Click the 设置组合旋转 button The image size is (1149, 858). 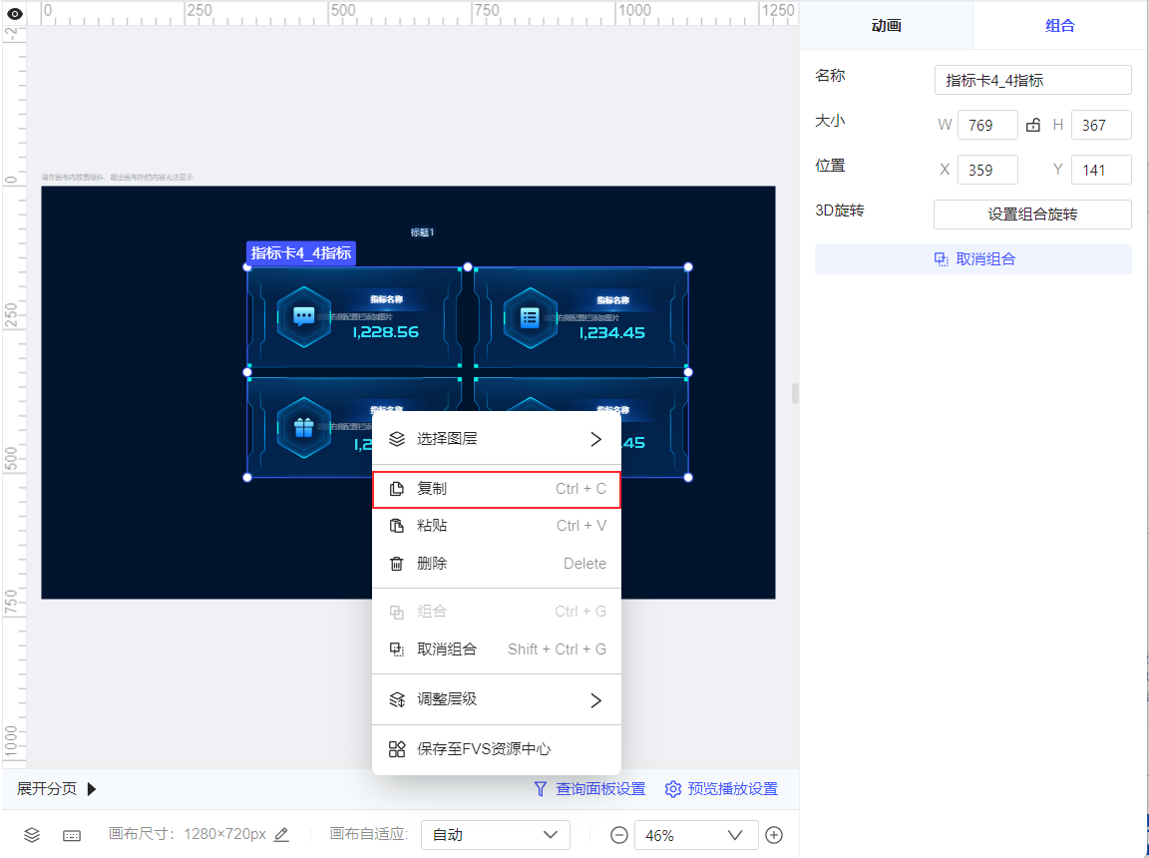click(x=1032, y=214)
